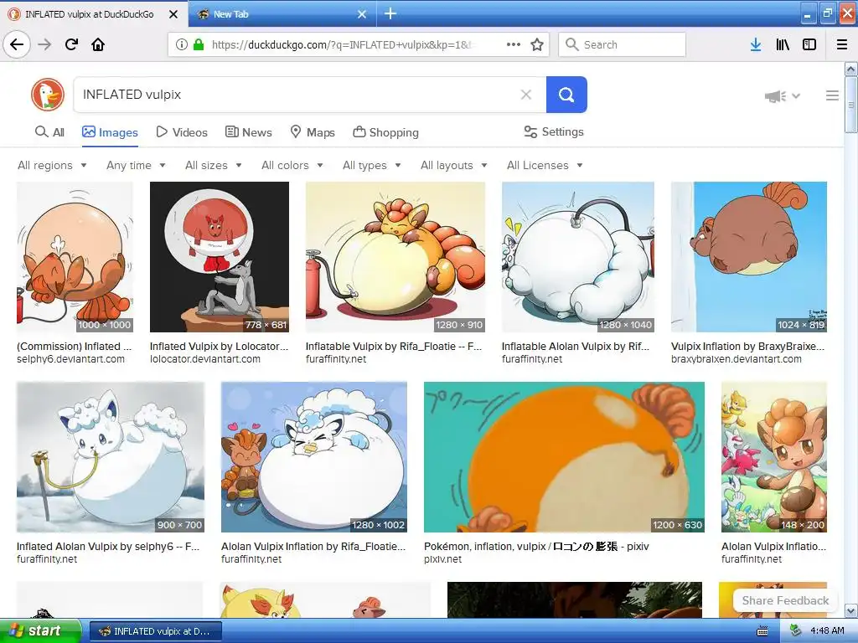Expand the All colors filter
858x643 pixels.
pyautogui.click(x=292, y=165)
